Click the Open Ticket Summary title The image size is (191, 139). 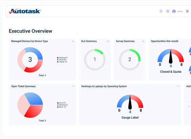tap(23, 86)
